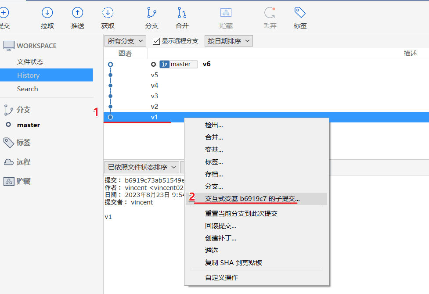The image size is (429, 294).
Task: Open the 按日期排序 sort dropdown
Action: click(x=228, y=41)
